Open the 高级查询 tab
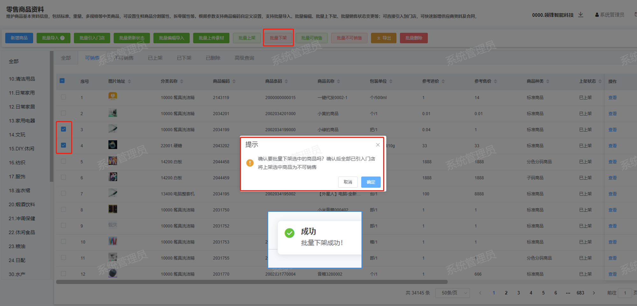 [244, 58]
